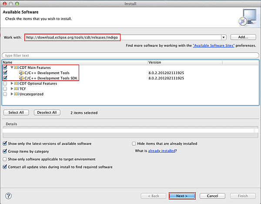Check the TCF checkbox
This screenshot has width=261, height=204.
pos(5,89)
